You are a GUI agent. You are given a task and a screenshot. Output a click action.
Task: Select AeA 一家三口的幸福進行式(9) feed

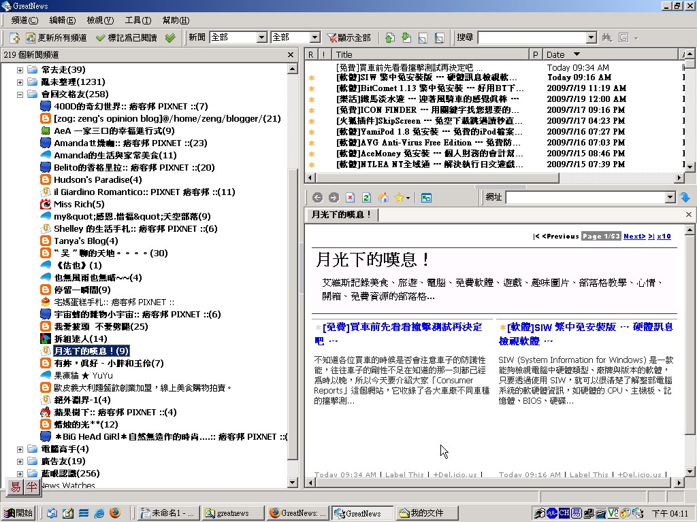(114, 131)
